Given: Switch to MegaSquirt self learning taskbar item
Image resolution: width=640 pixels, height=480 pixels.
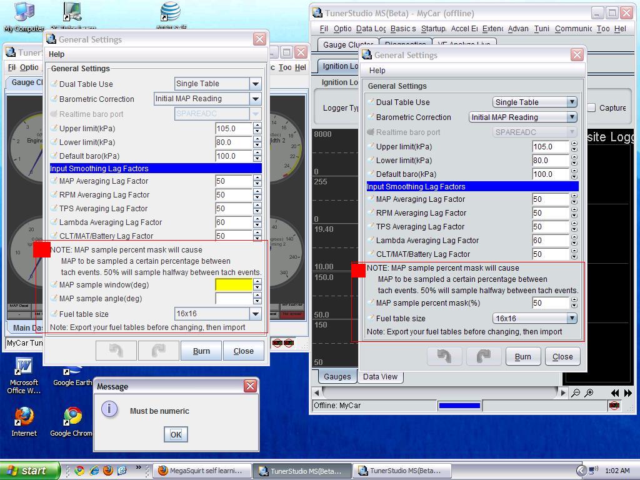Looking at the screenshot, I should pyautogui.click(x=202, y=471).
